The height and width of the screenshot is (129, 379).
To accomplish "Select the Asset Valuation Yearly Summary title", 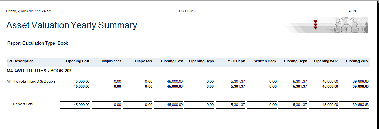I will (x=72, y=25).
